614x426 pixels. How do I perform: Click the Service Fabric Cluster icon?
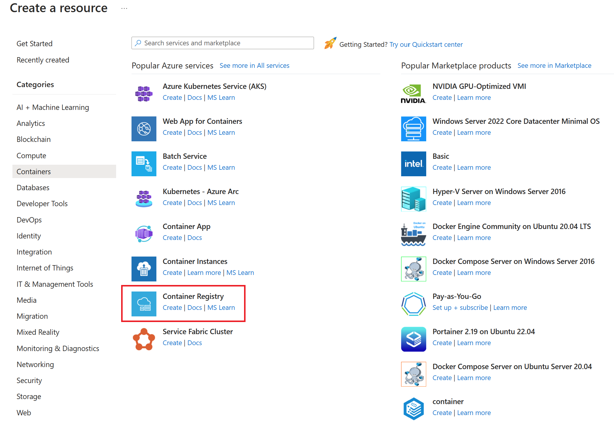tap(144, 339)
